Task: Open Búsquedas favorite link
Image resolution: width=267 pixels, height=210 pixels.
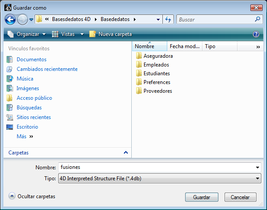Action: coord(29,108)
